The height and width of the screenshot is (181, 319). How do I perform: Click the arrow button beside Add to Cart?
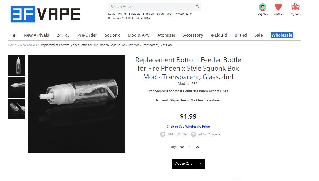tap(200, 164)
